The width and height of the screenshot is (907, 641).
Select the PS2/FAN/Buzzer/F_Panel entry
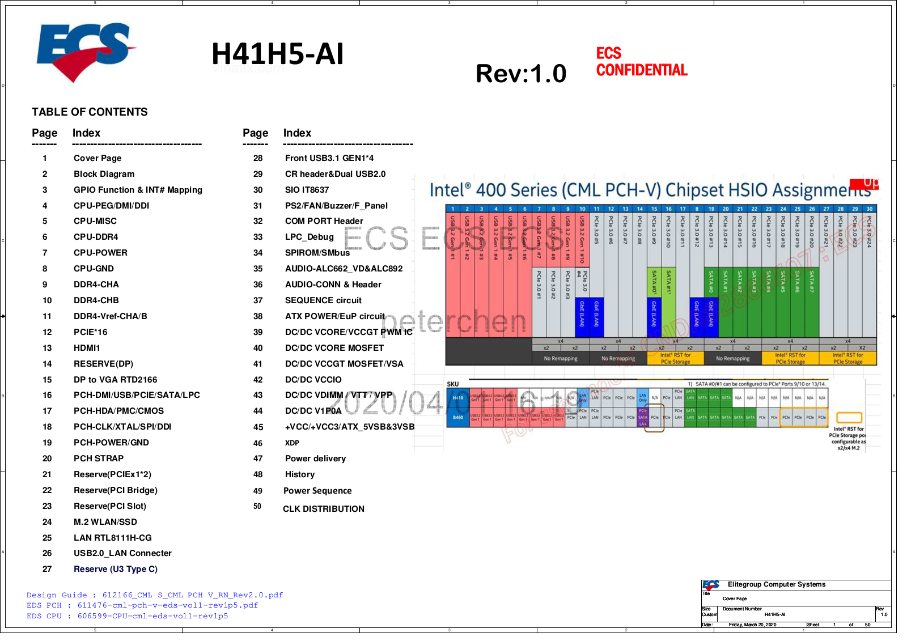coord(337,206)
